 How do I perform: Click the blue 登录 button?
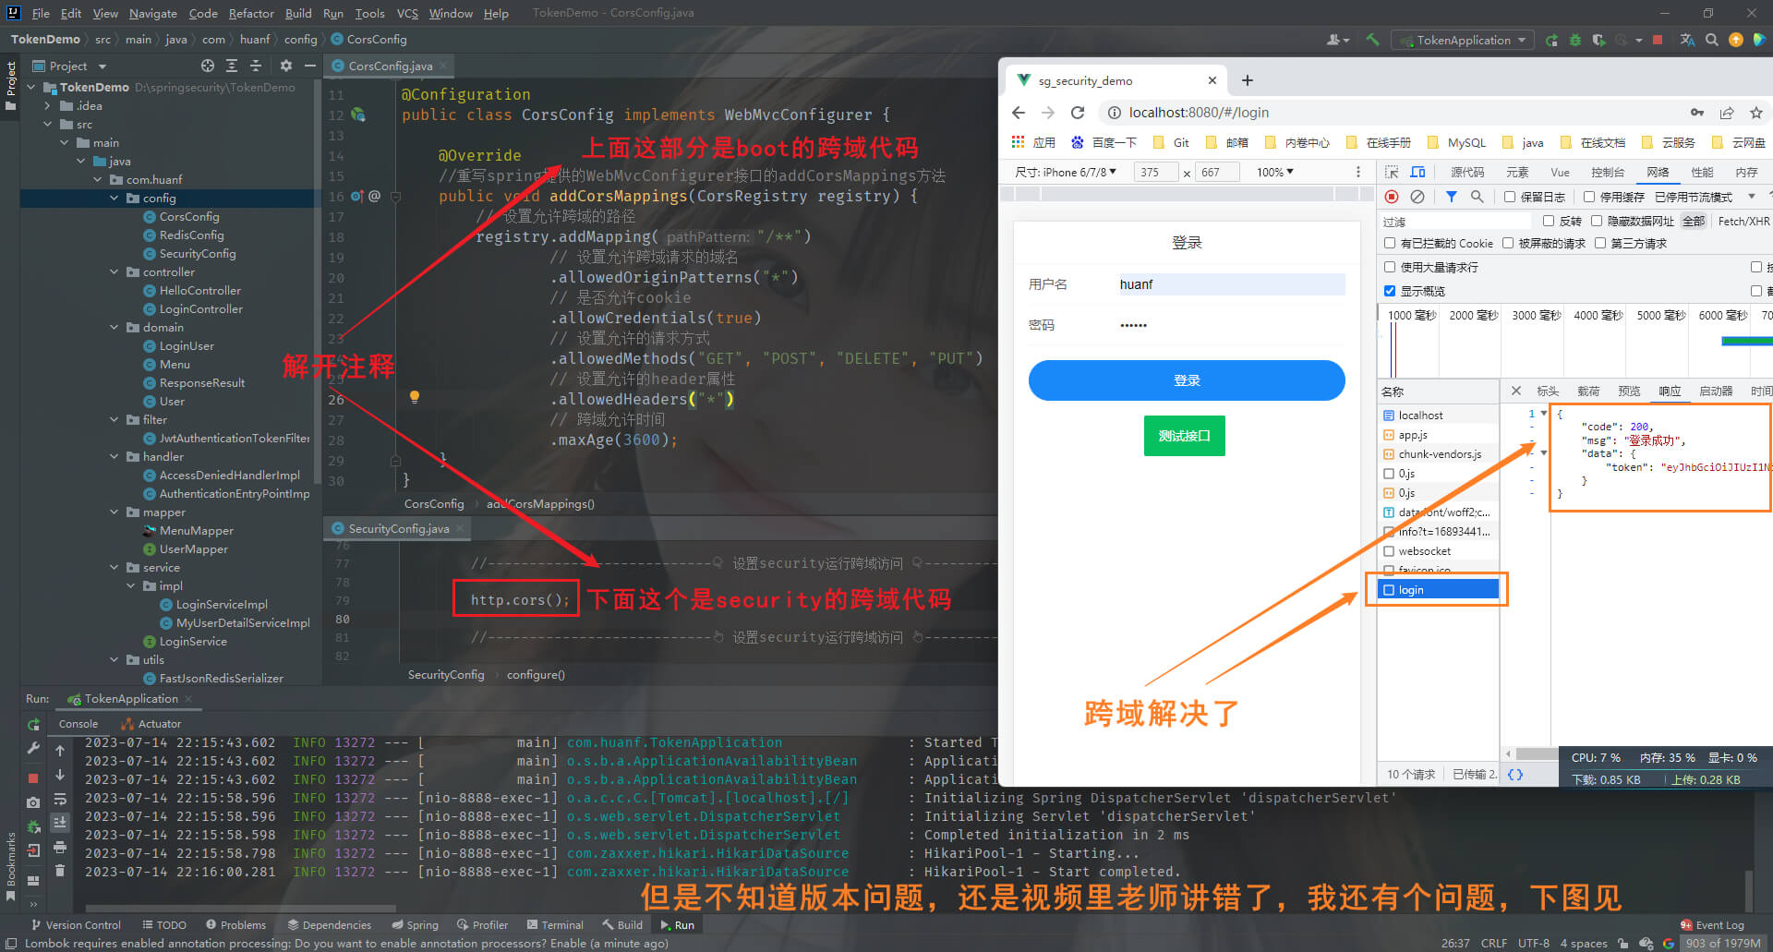[x=1187, y=380]
